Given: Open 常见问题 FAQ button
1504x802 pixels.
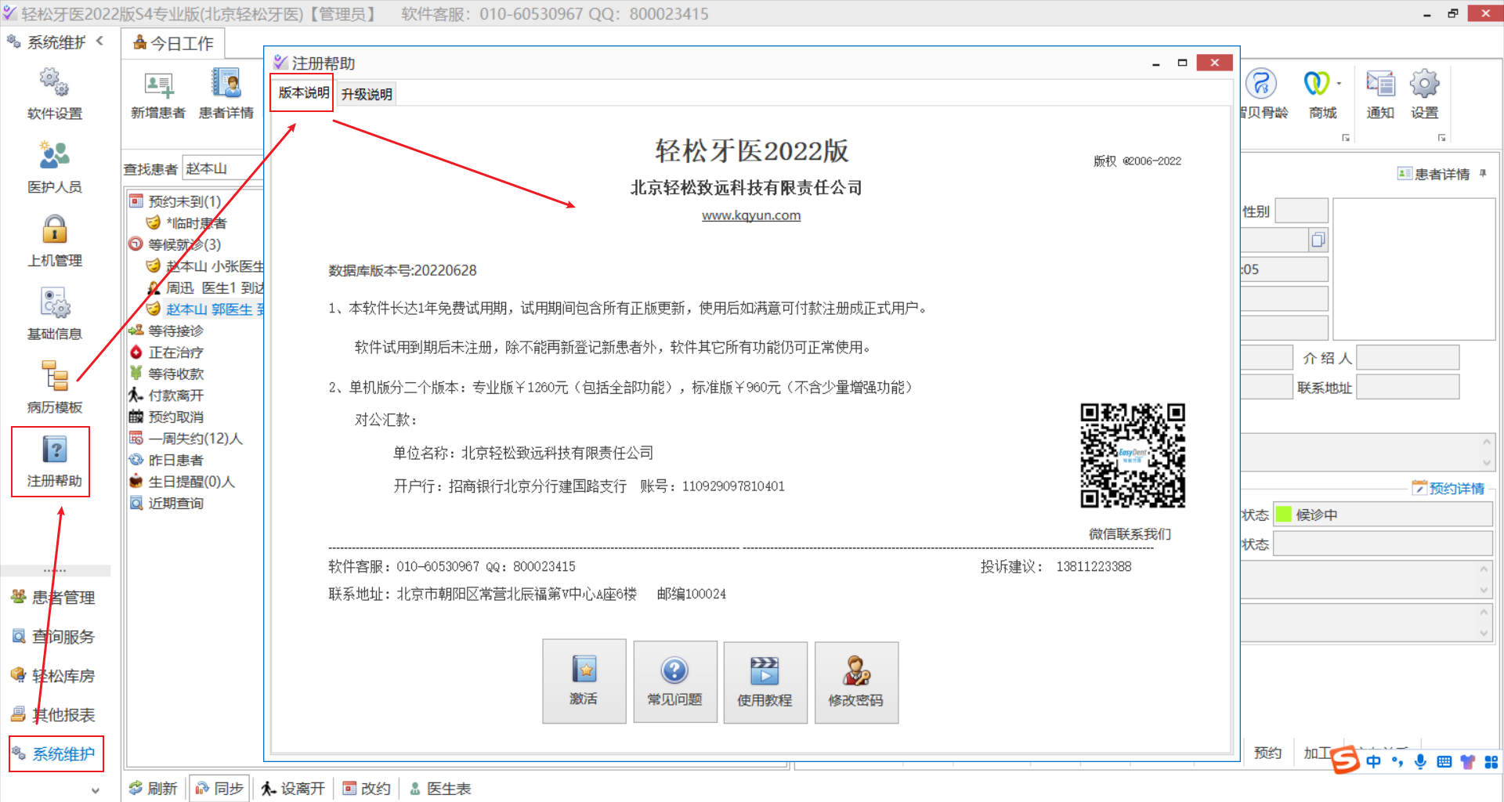Looking at the screenshot, I should click(x=674, y=681).
